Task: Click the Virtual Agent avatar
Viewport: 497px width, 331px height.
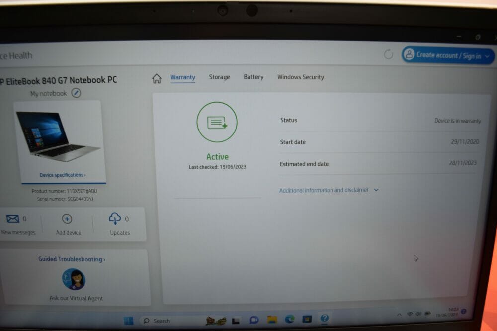Action: [x=74, y=279]
